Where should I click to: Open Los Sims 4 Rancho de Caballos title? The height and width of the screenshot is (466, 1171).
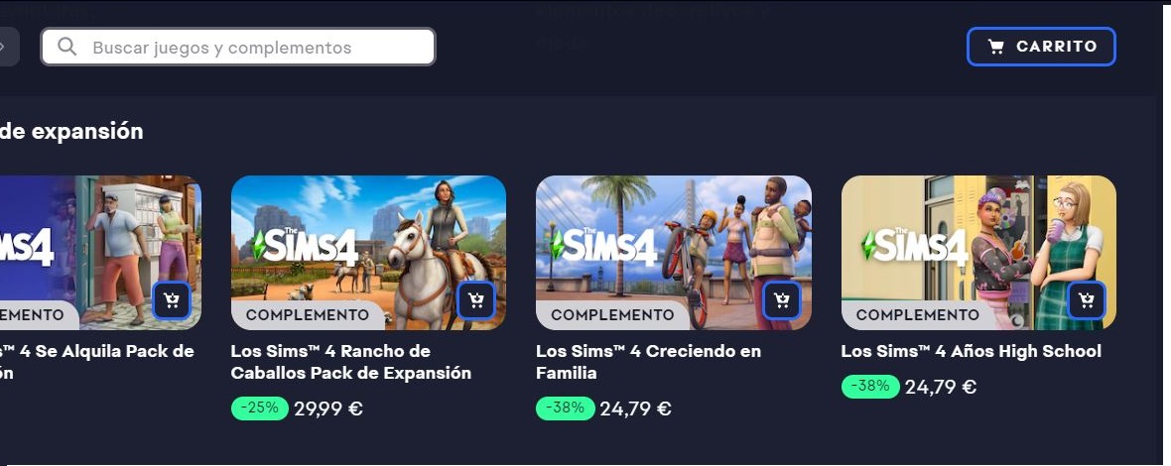(351, 362)
